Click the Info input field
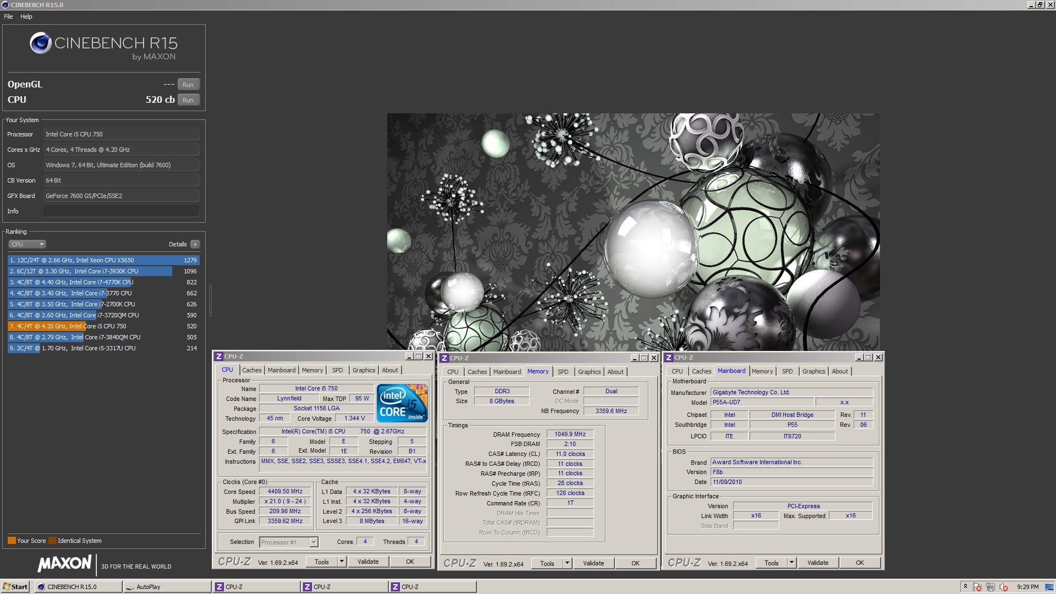The height and width of the screenshot is (594, 1056). (122, 211)
